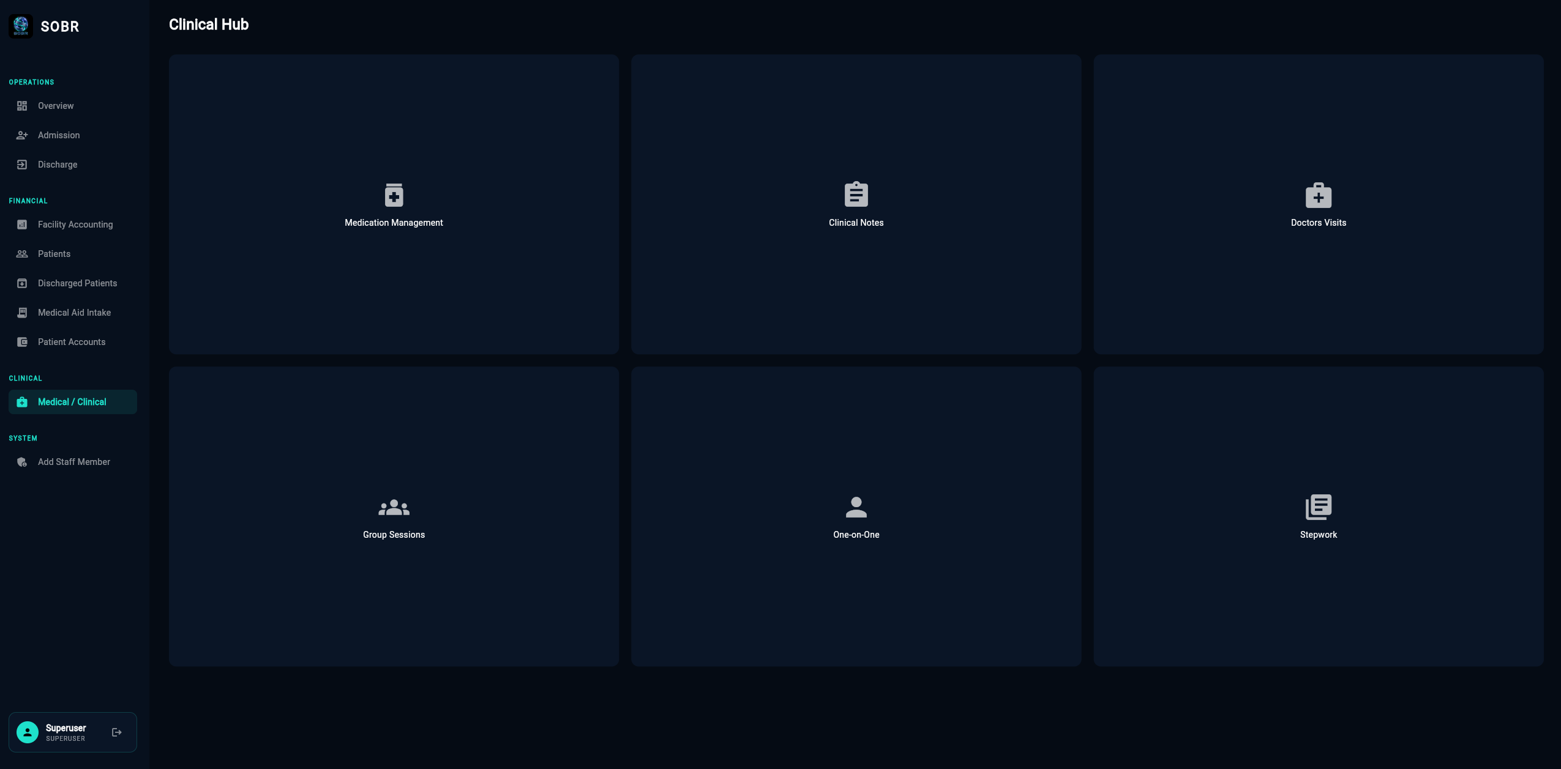Viewport: 1561px width, 769px height.
Task: Open Facility Accounting from the Financial section
Action: coord(73,225)
